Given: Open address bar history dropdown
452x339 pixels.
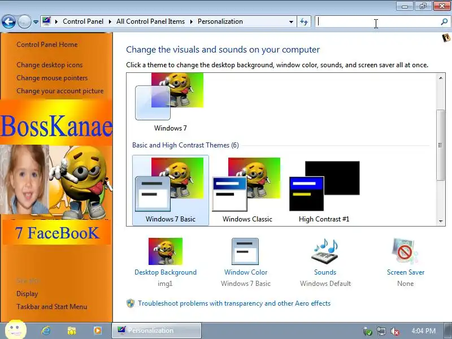Looking at the screenshot, I should point(291,21).
